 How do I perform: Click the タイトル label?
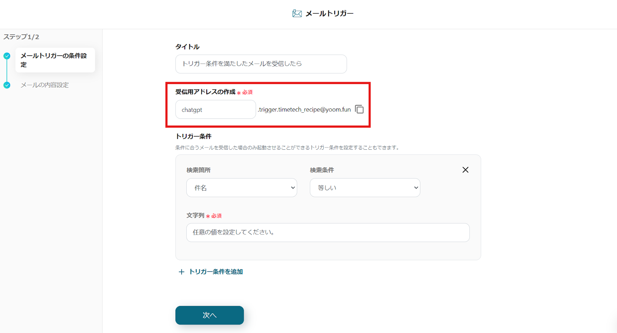click(187, 47)
